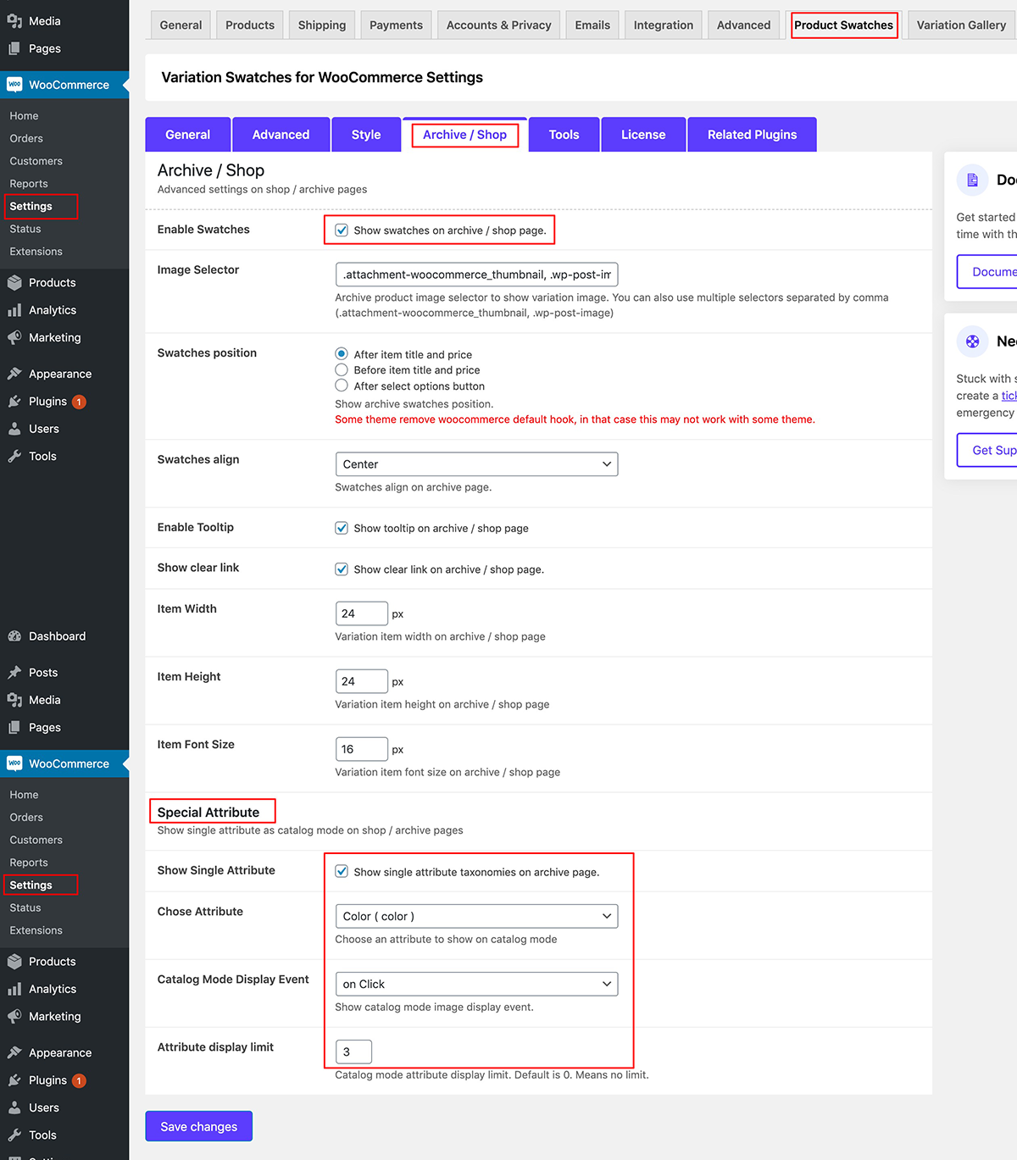The height and width of the screenshot is (1160, 1017).
Task: Select 'After select options button' radio option
Action: click(342, 386)
